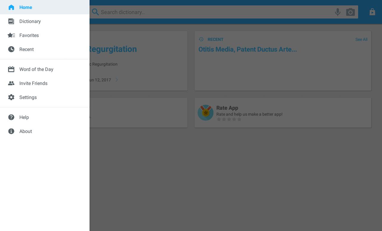Click the RECENT card heading label
This screenshot has width=382, height=231.
pos(215,39)
